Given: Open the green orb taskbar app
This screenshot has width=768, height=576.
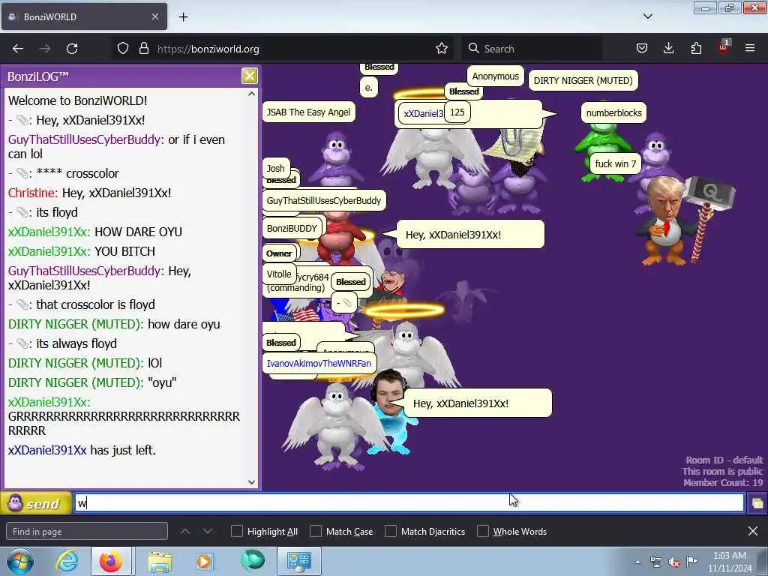Looking at the screenshot, I should coord(253,560).
